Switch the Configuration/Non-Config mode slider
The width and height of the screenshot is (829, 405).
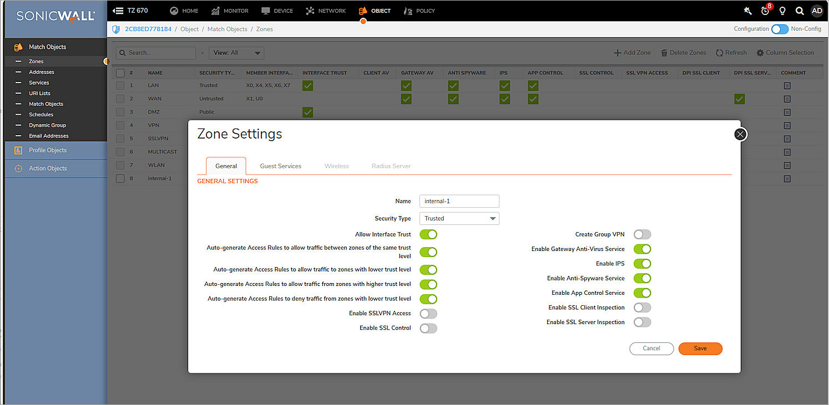780,28
